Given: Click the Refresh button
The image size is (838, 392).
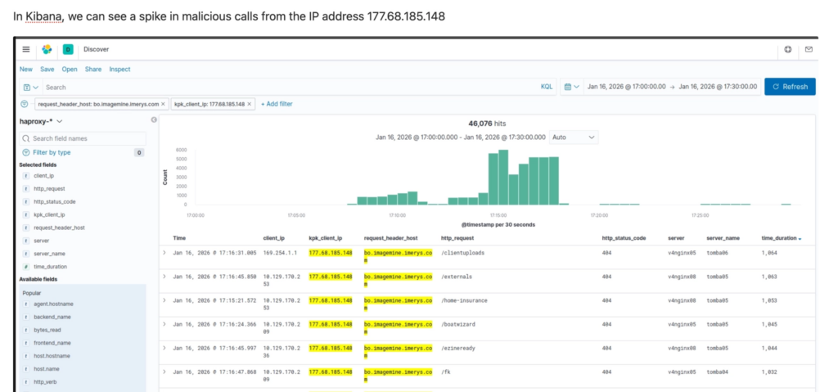Looking at the screenshot, I should [x=789, y=87].
